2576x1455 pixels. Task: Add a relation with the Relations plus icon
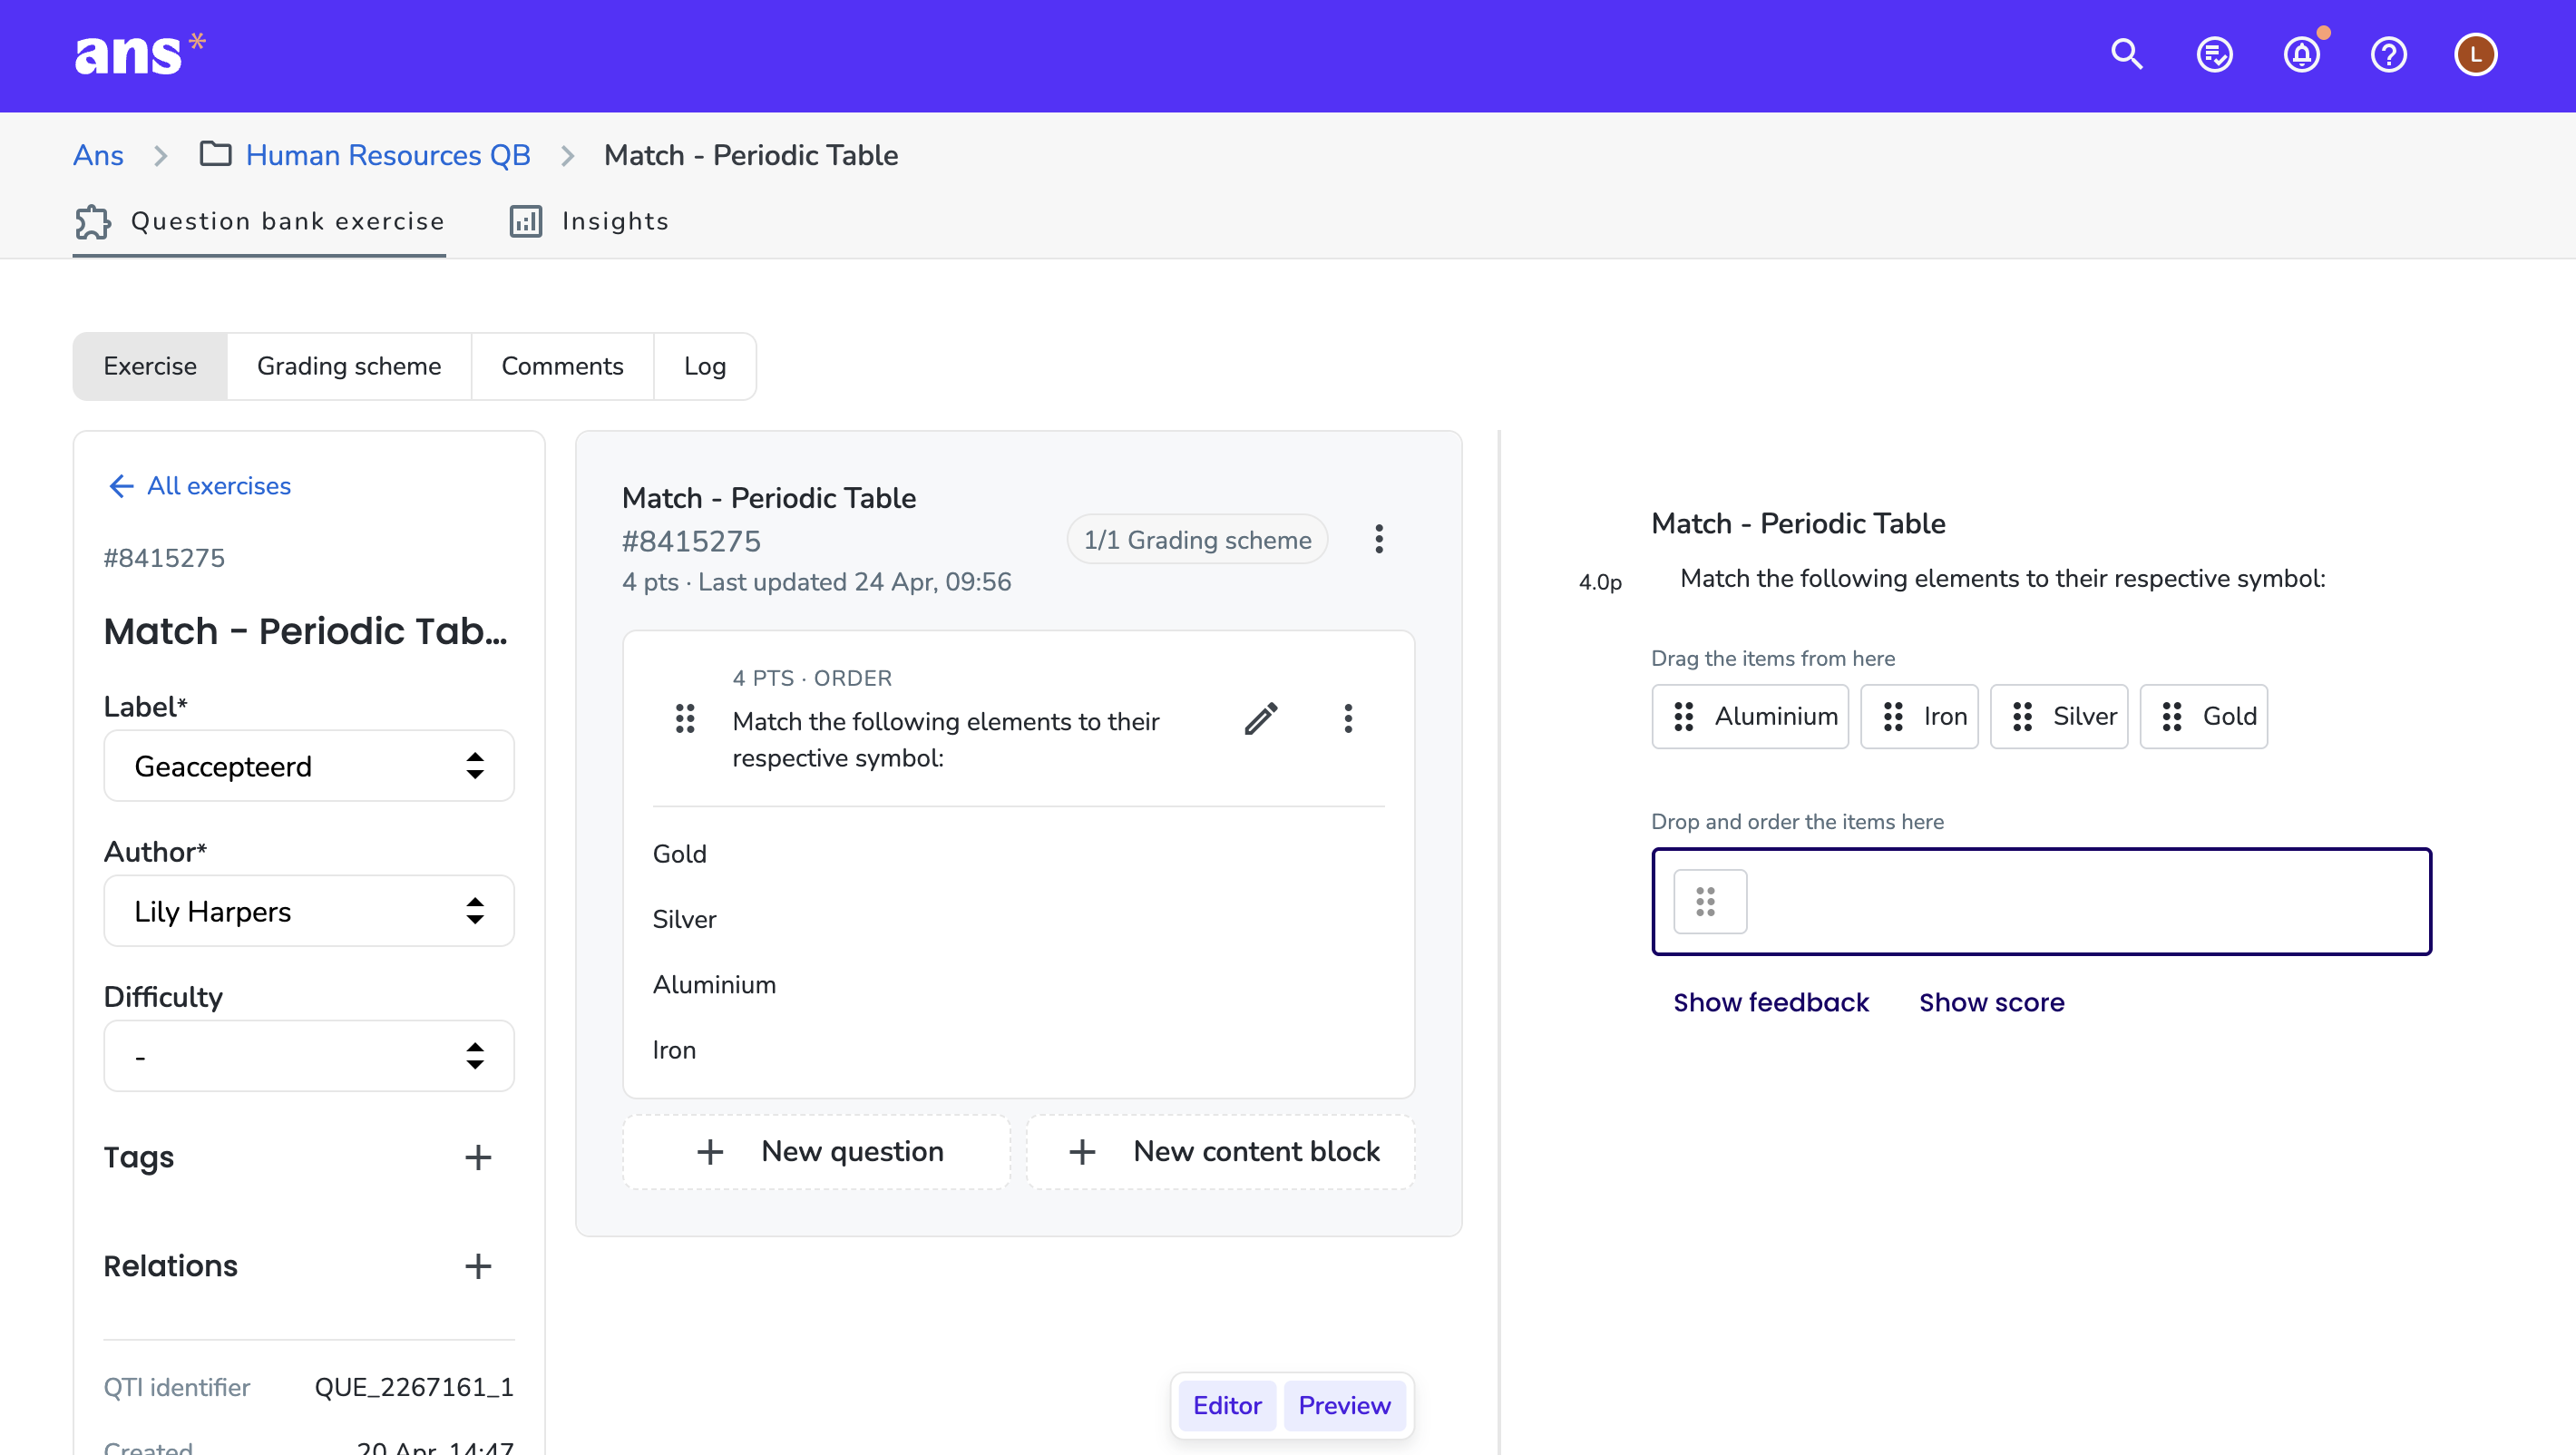[x=478, y=1266]
